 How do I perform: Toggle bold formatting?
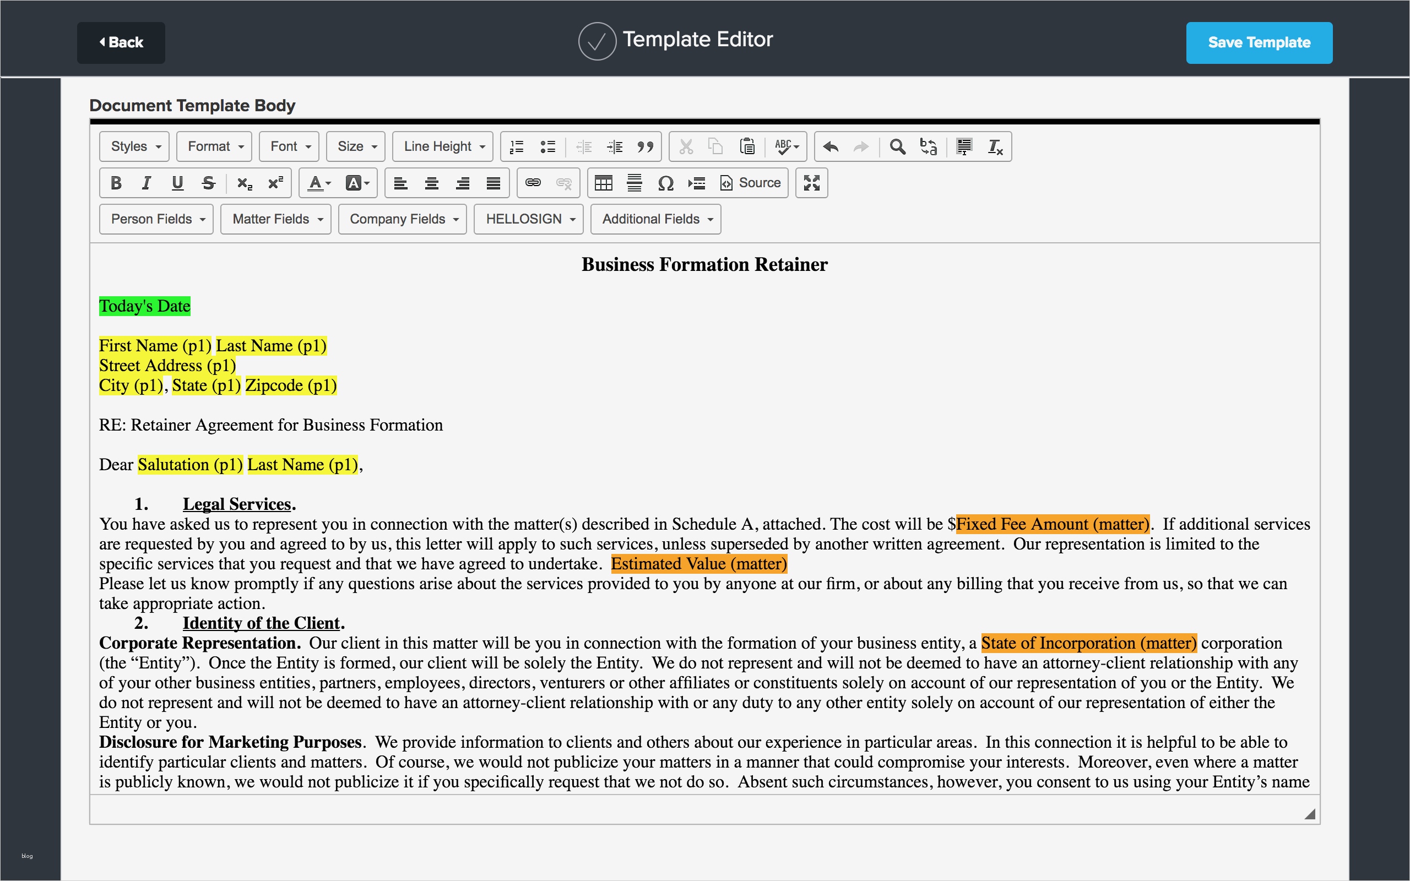116,183
